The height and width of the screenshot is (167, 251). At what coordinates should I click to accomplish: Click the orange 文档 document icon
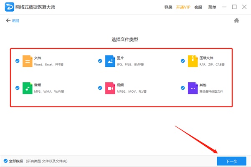tap(27, 61)
